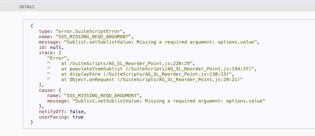The image size is (315, 136).
Task: Click the populateItemSublist stack line
Action: click(x=152, y=69)
